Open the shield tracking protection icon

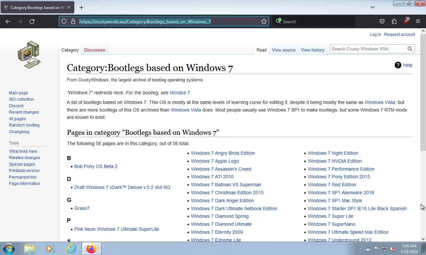tap(64, 22)
